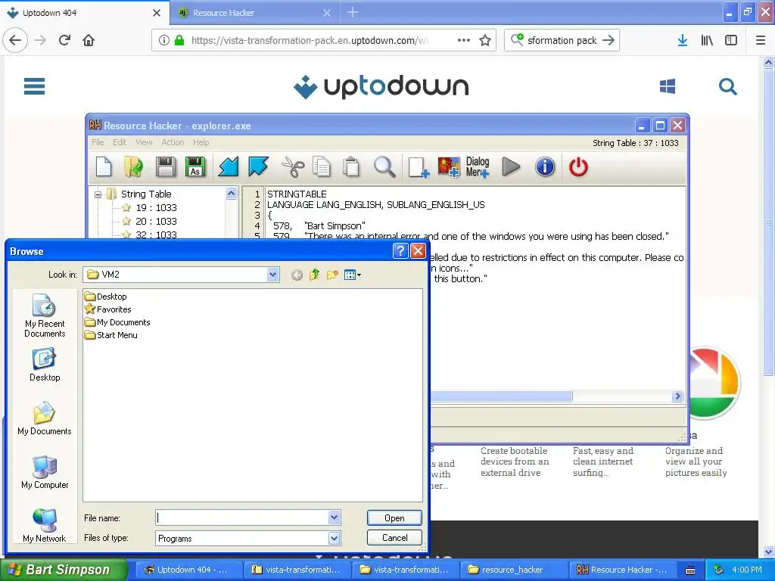The height and width of the screenshot is (581, 775).
Task: Open the Help menu in Resource Hacker
Action: [201, 142]
